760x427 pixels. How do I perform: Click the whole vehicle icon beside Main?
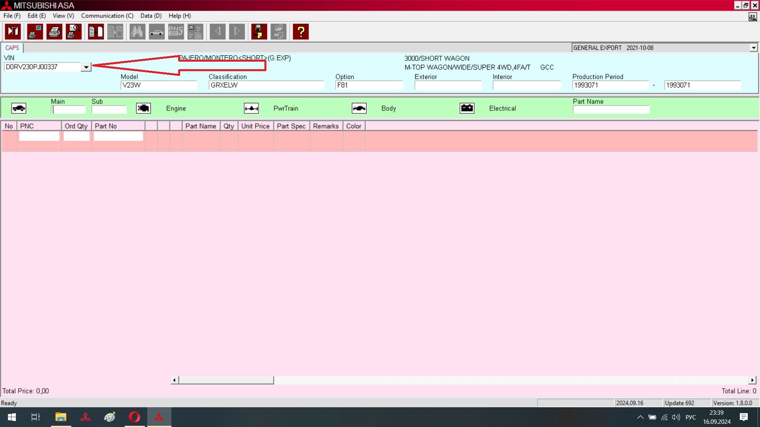(x=19, y=108)
